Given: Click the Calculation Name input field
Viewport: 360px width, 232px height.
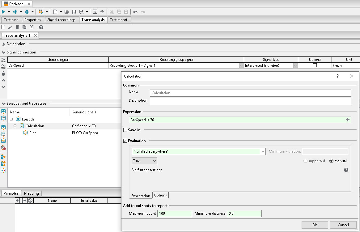Looking at the screenshot, I should point(251,93).
